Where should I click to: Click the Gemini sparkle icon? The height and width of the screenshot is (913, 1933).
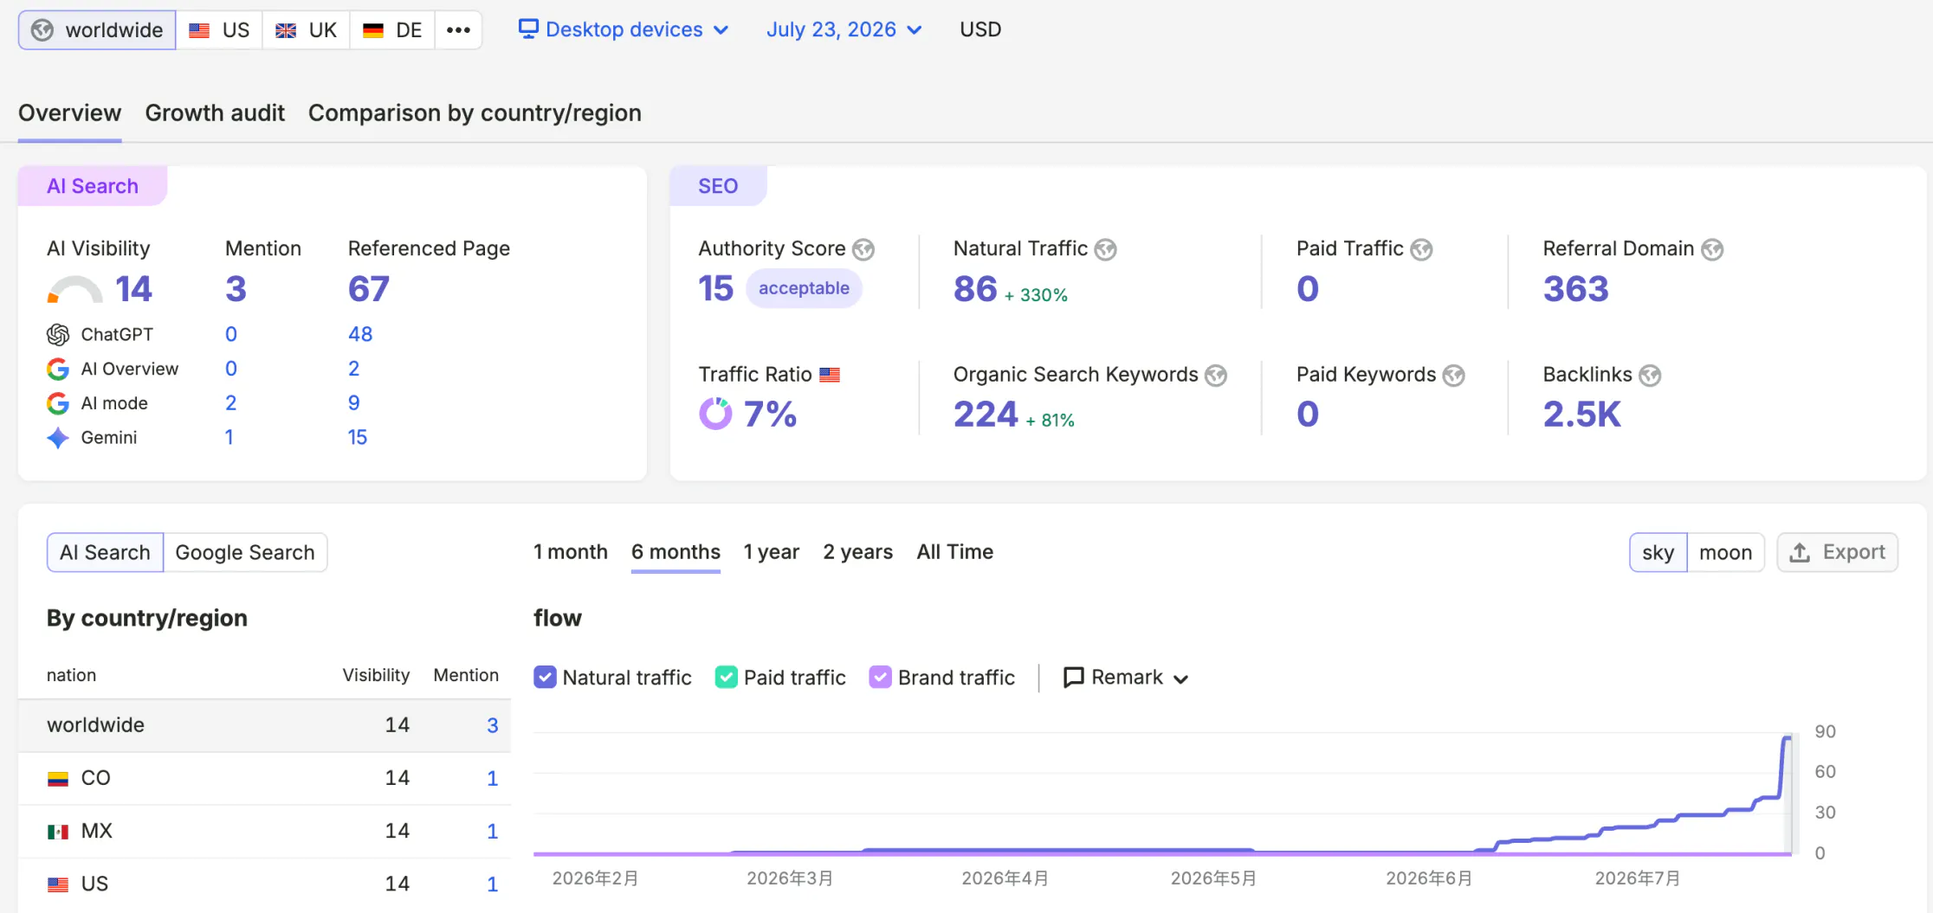click(x=58, y=438)
